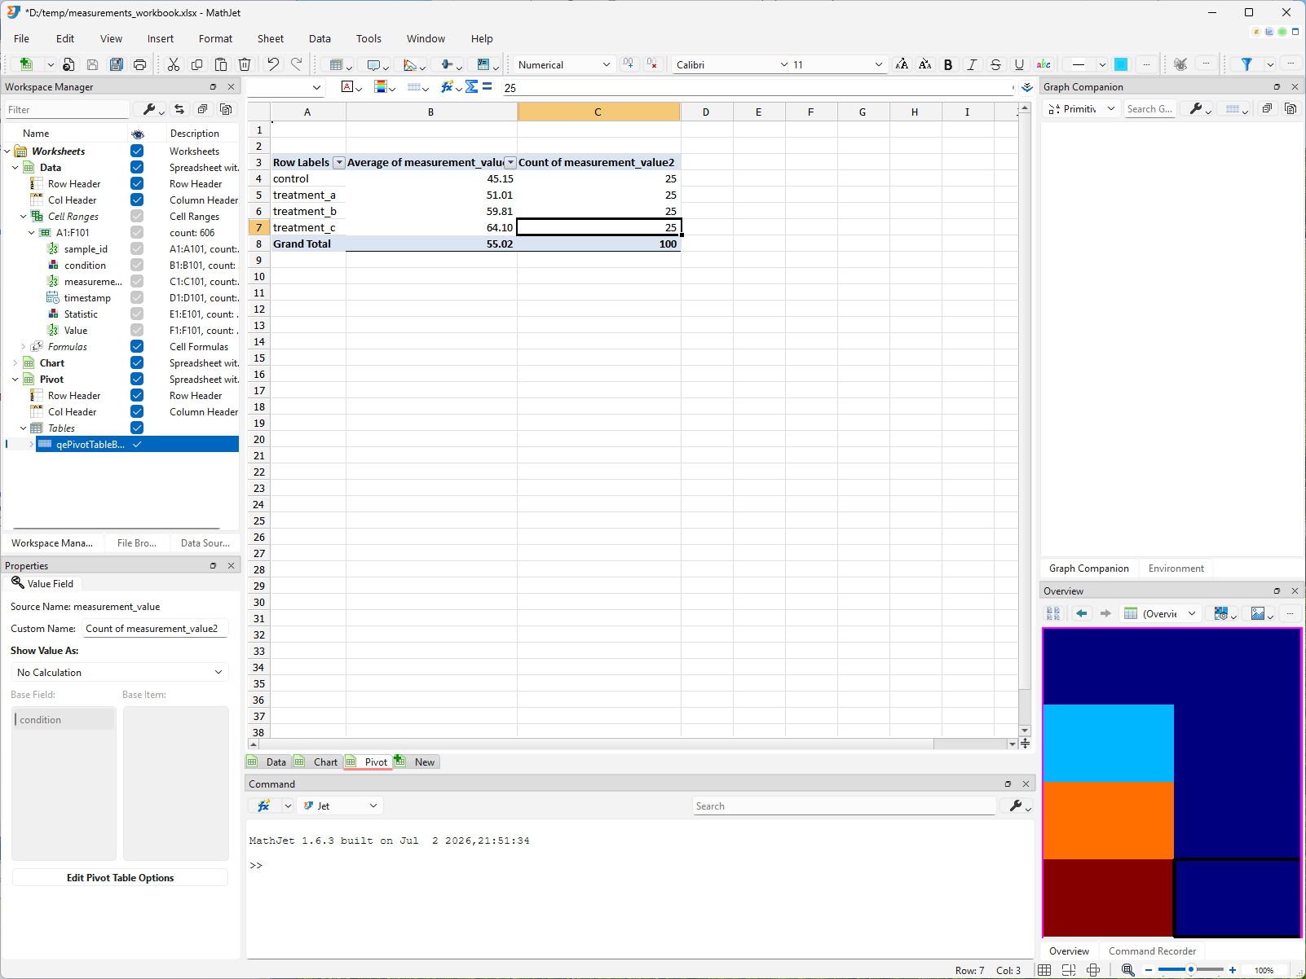Viewport: 1306px width, 979px height.
Task: Click the increase decimal places icon
Action: click(629, 64)
